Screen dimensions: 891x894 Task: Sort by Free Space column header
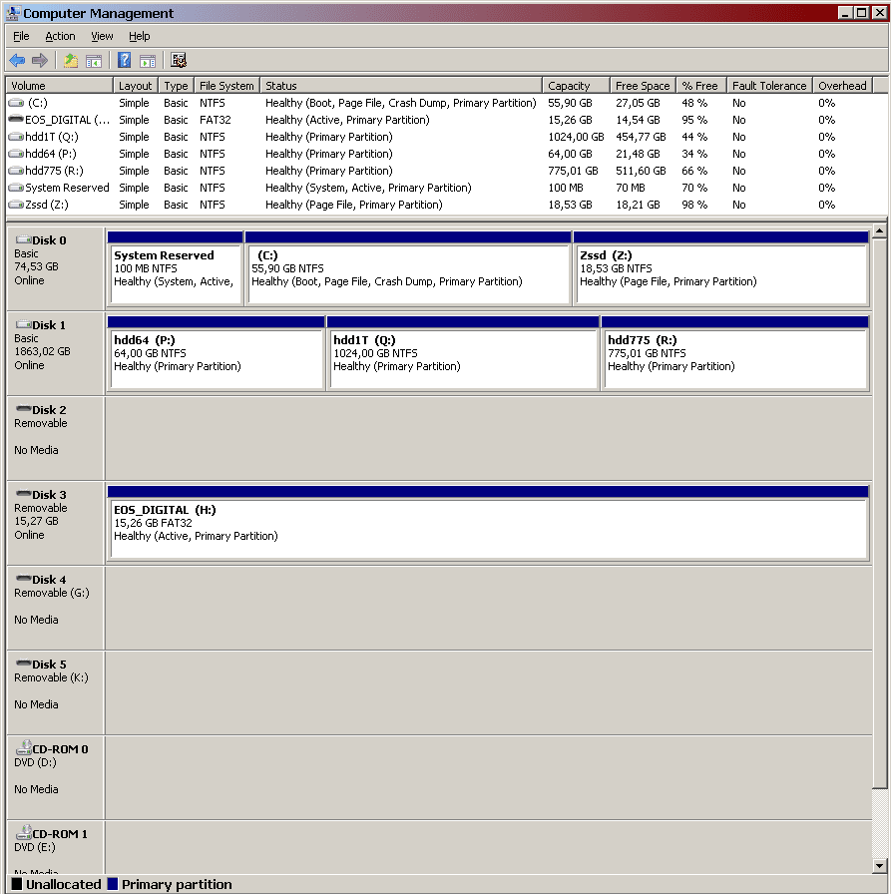coord(643,86)
